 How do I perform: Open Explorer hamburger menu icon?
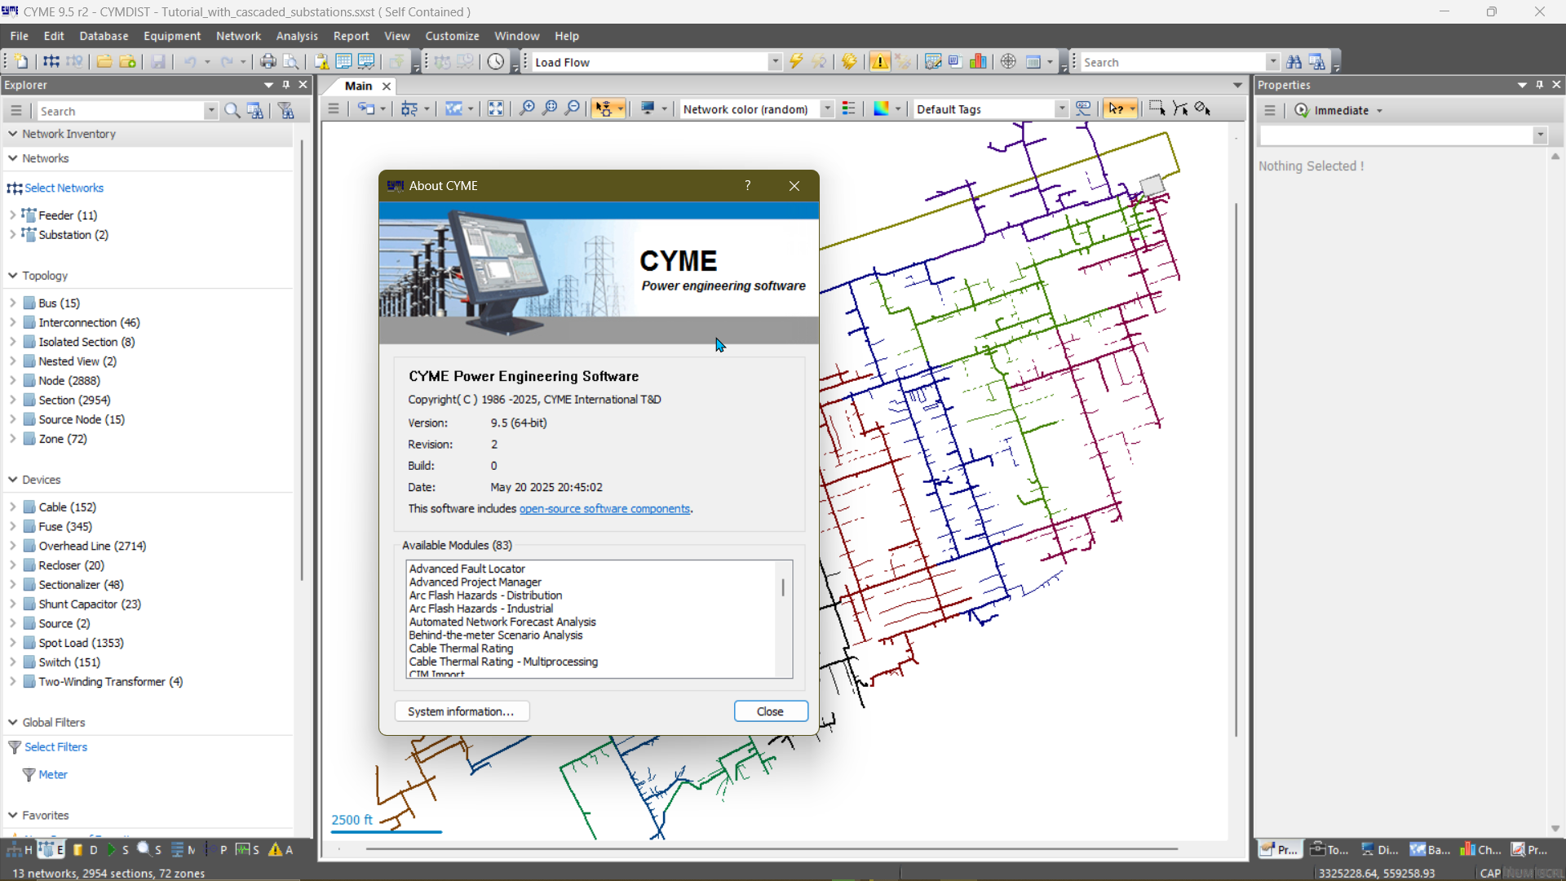tap(16, 111)
